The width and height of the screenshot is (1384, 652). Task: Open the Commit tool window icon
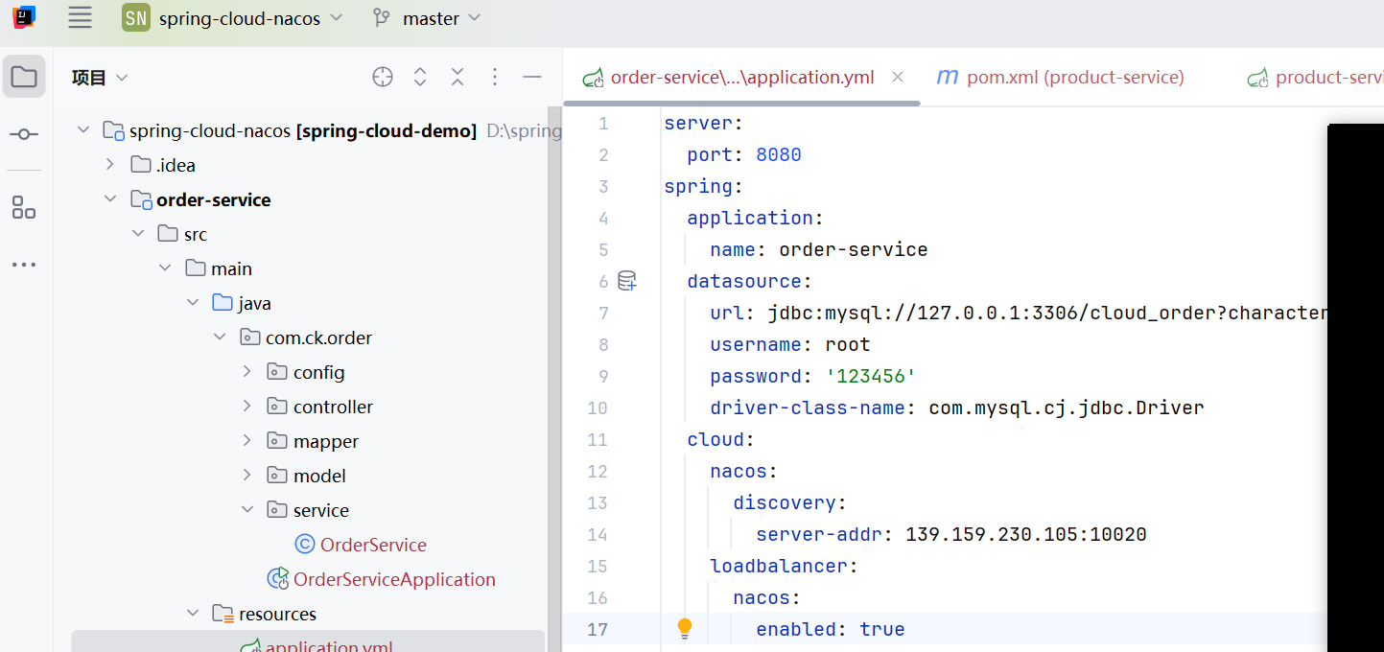(24, 134)
